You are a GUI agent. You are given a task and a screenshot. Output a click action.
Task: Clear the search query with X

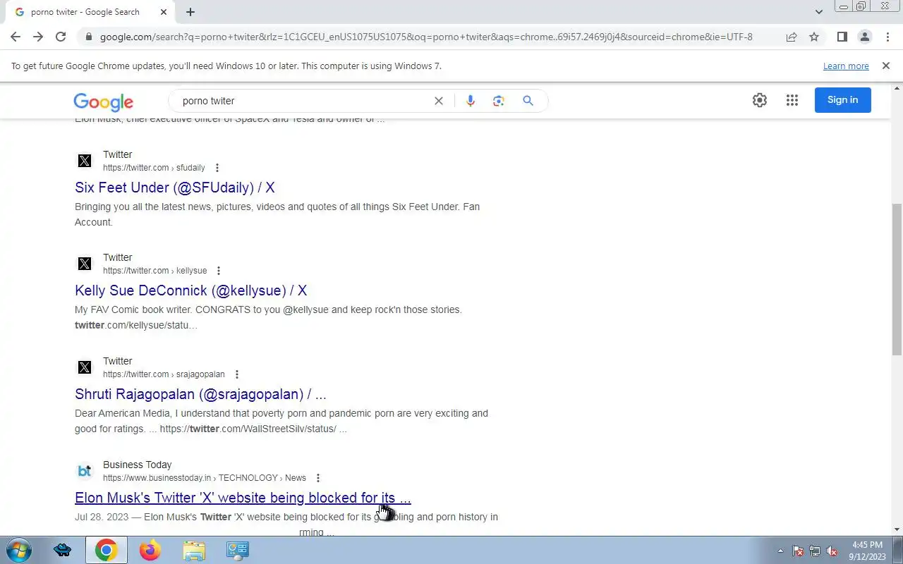tap(439, 101)
